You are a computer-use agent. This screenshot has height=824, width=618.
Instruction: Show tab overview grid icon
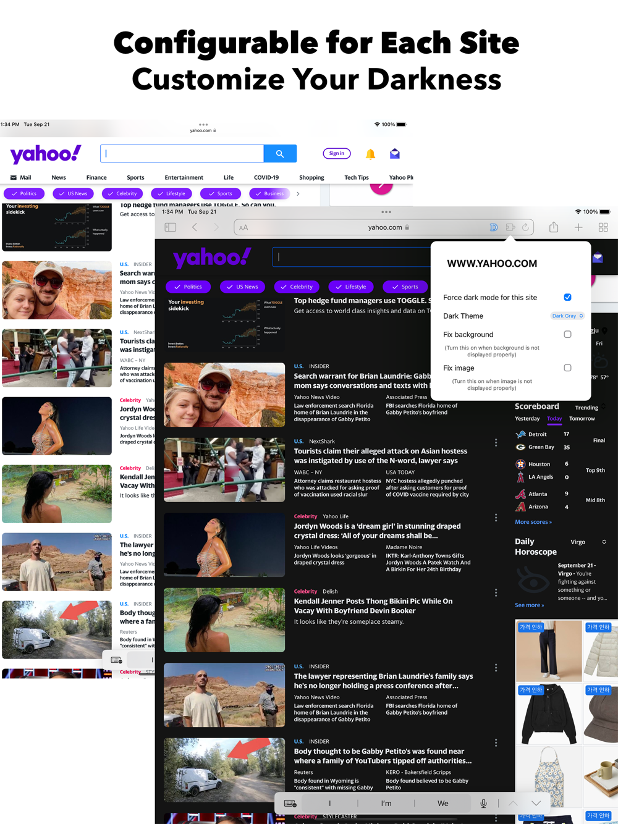pos(603,227)
